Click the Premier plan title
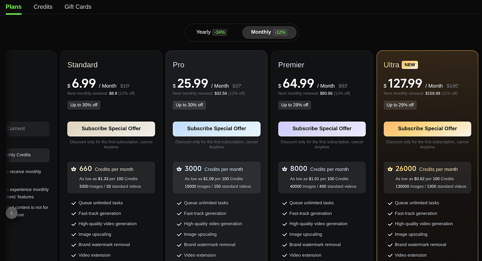482x261 pixels. click(x=291, y=65)
